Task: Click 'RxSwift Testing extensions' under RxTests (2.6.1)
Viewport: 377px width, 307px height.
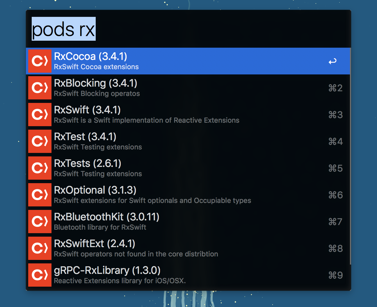Action: click(98, 174)
